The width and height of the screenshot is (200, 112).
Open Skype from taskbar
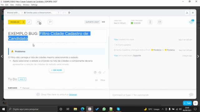118,109
